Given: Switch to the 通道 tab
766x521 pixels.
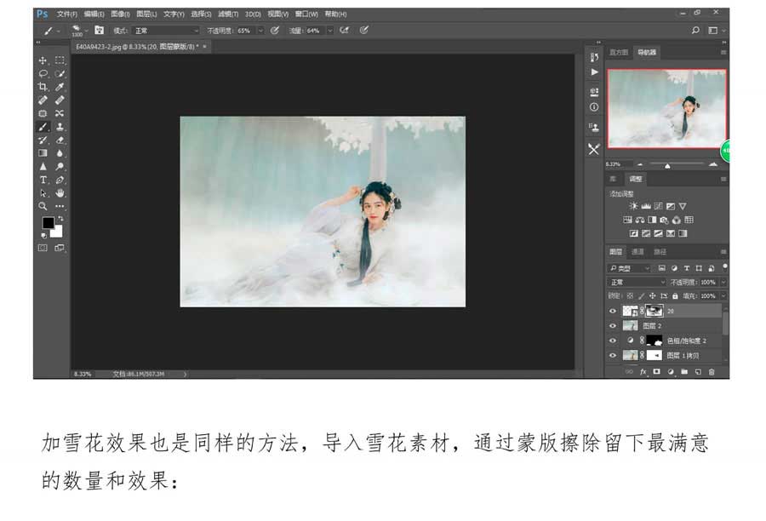Looking at the screenshot, I should tap(637, 252).
